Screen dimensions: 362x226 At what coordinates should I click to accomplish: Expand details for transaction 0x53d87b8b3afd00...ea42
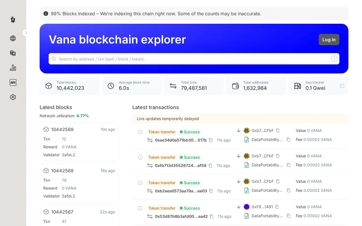[140, 208]
